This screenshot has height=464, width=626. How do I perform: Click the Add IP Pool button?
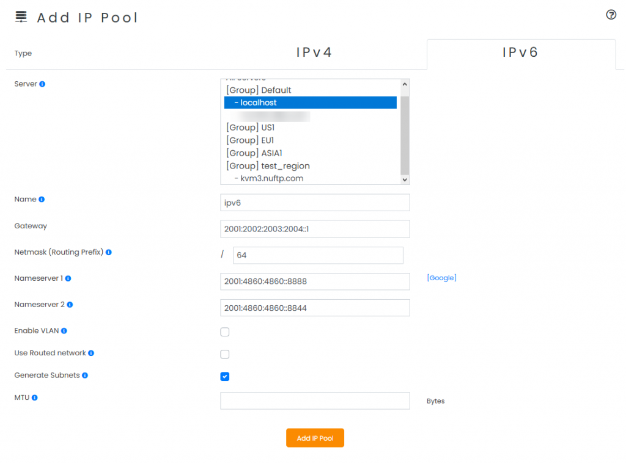(315, 438)
